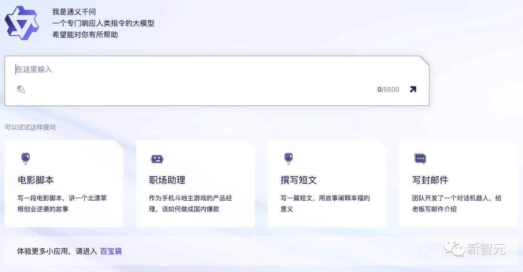Screen dimensions: 523x272
Task: Click the 写一段电影脚本 description text
Action: pos(62,203)
